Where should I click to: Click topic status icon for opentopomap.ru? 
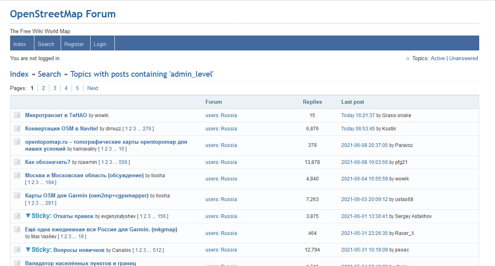point(17,142)
